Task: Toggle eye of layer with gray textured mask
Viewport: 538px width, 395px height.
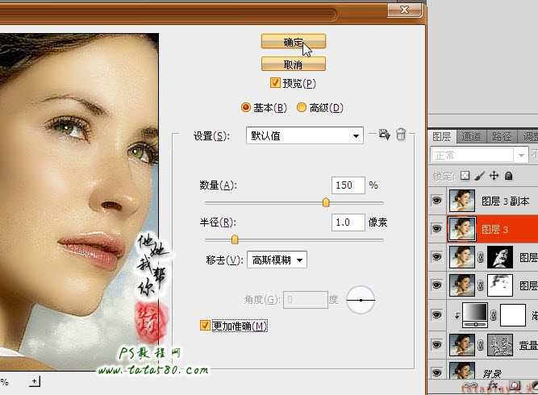Action: pyautogui.click(x=437, y=344)
